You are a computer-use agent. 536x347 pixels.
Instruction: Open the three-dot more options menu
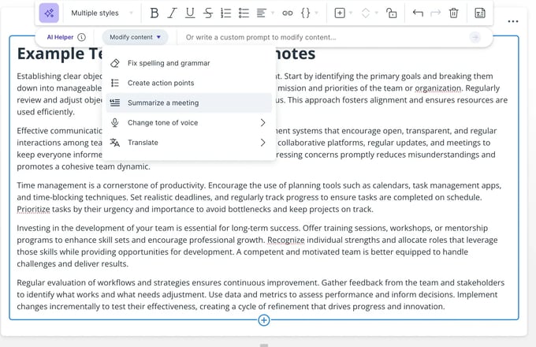[x=513, y=21]
